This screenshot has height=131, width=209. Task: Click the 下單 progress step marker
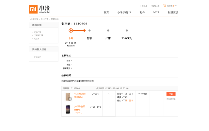click(x=71, y=30)
